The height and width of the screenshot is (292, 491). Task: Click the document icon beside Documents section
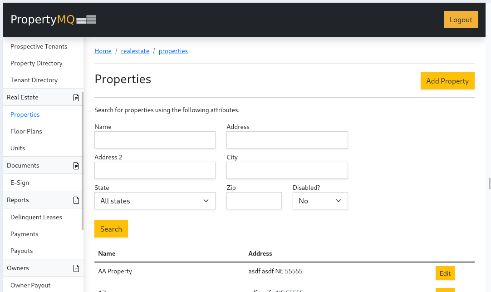click(x=76, y=166)
